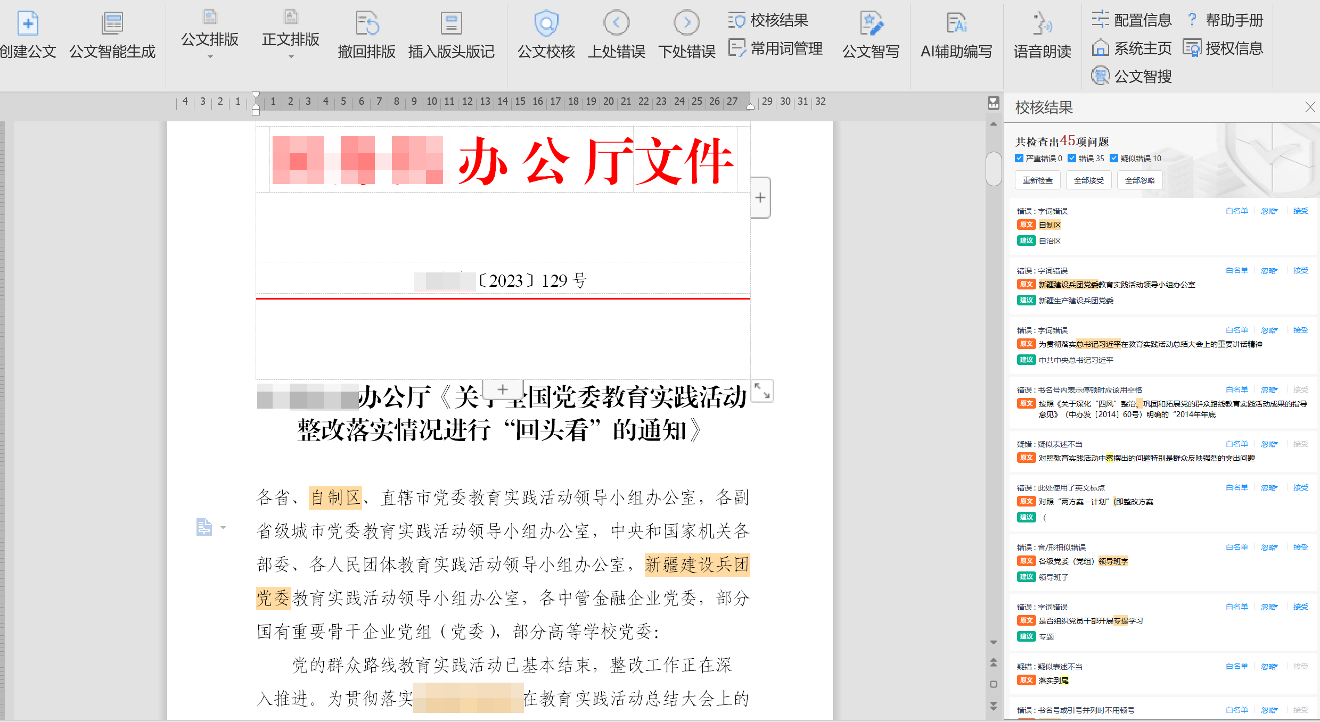Open 授权信息
1320x722 pixels.
click(x=1223, y=48)
